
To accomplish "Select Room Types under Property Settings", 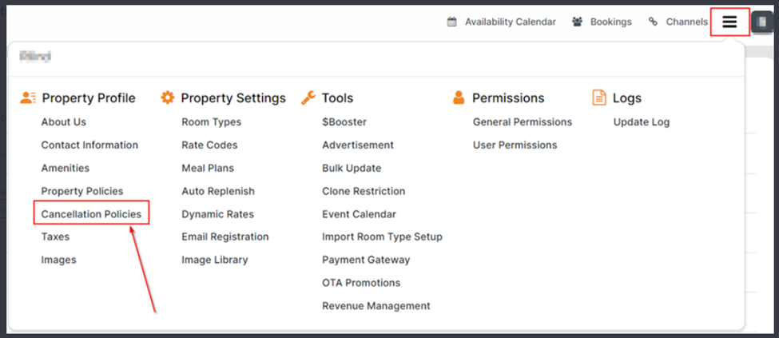I will 211,122.
